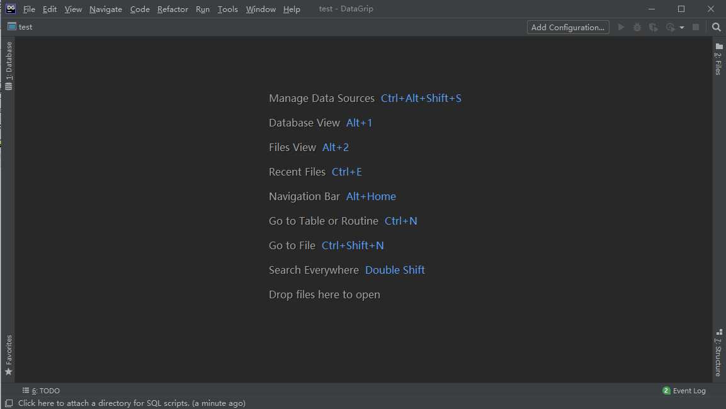Click Manage Data Sources hint text
726x409 pixels.
322,99
